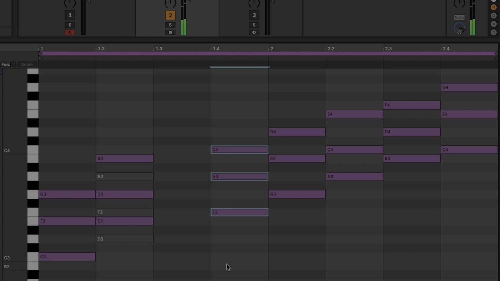Click track 1 pan knob
This screenshot has width=500, height=281.
click(70, 3)
